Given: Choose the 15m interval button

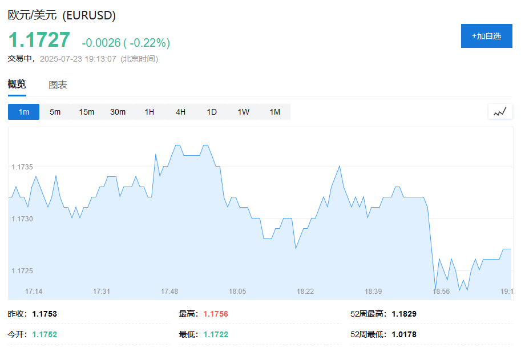Looking at the screenshot, I should point(86,112).
